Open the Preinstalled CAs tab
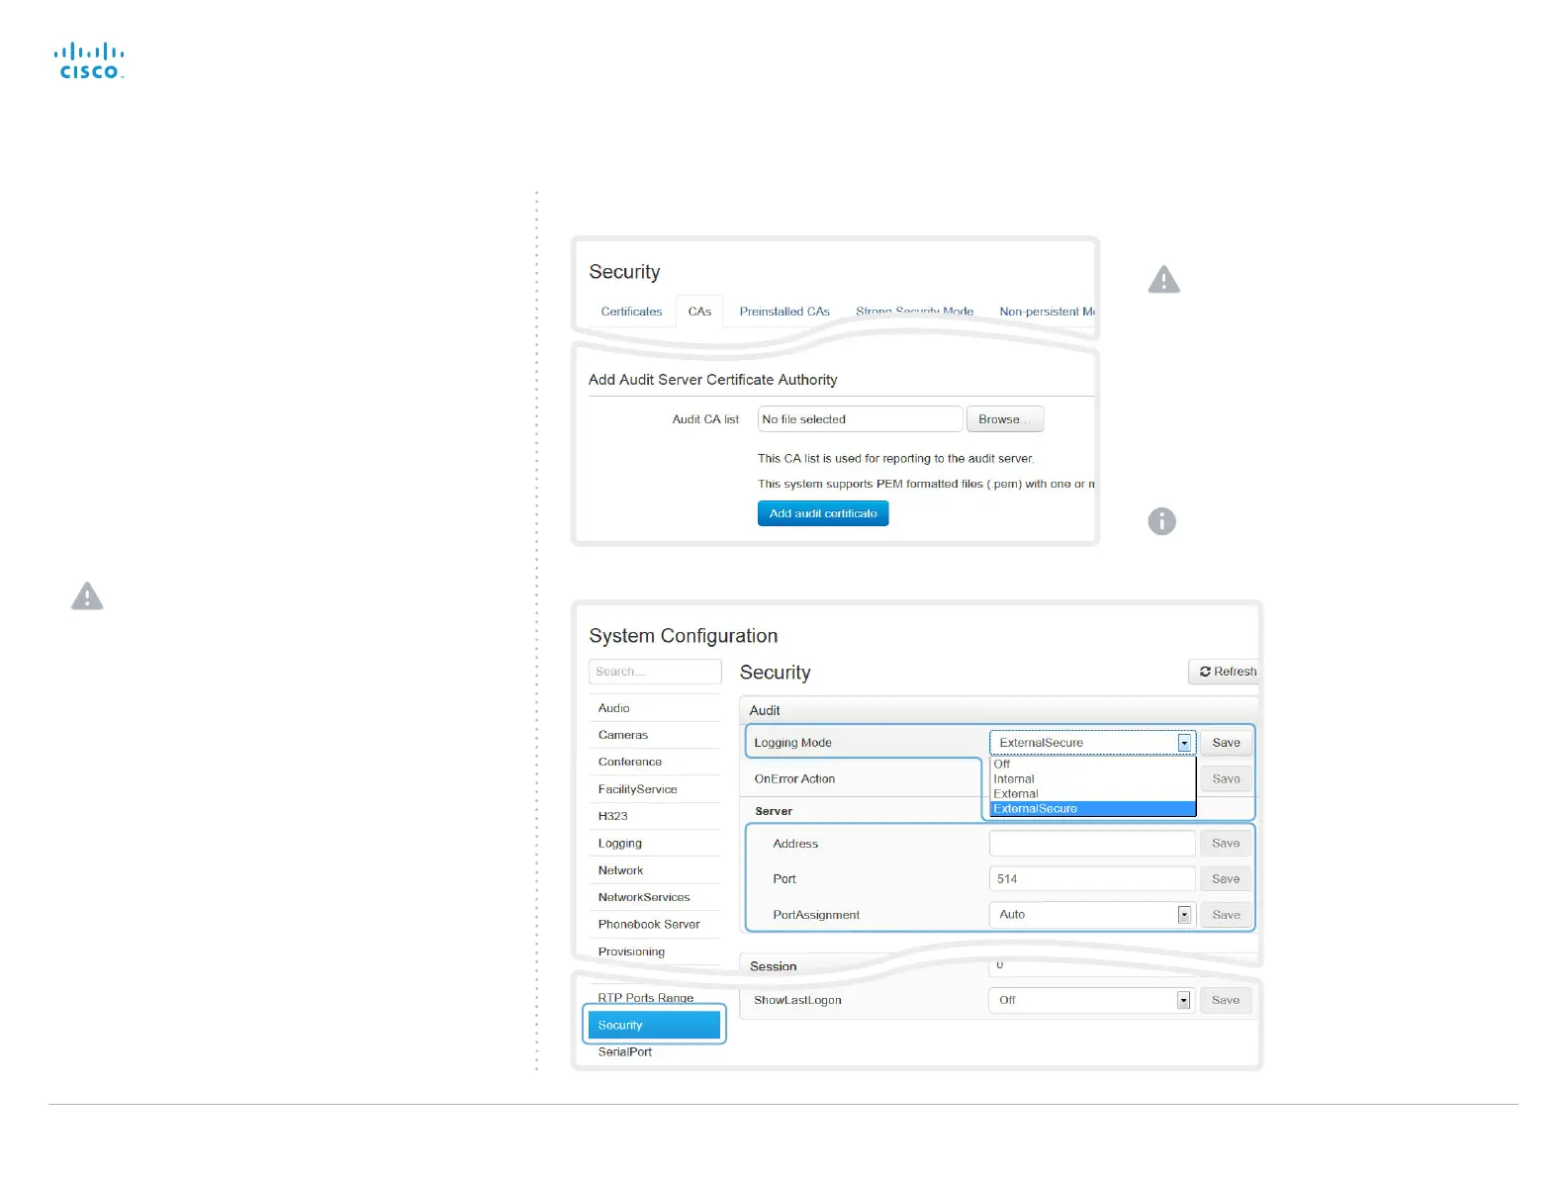The image size is (1567, 1178). (784, 312)
